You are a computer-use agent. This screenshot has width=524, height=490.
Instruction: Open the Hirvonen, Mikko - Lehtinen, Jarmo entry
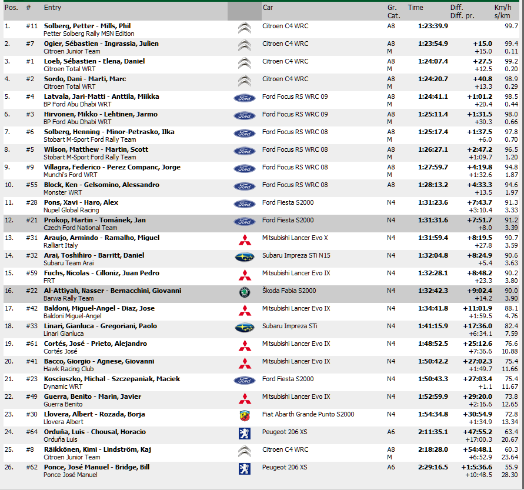coord(101,114)
